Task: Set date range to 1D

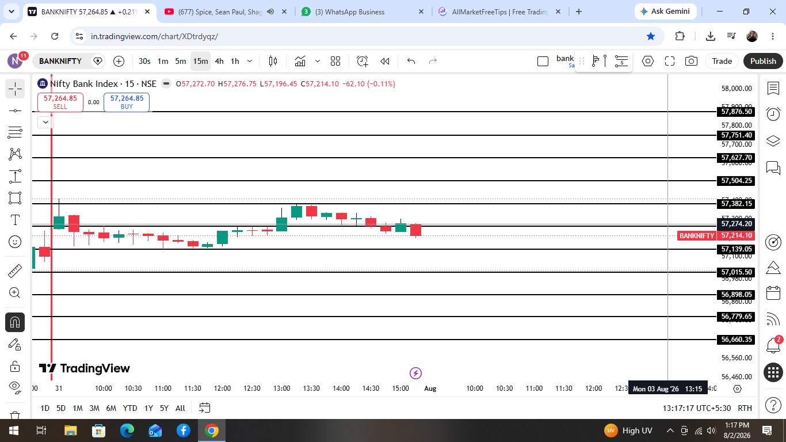Action: 44,408
